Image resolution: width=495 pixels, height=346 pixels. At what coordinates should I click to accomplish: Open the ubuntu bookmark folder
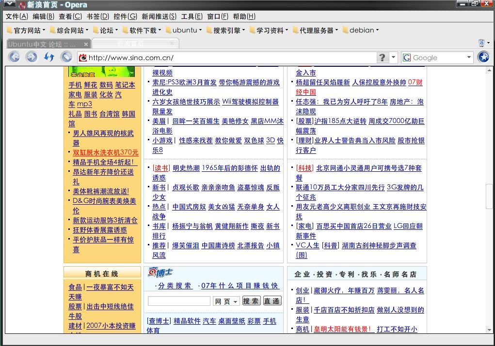(x=184, y=30)
